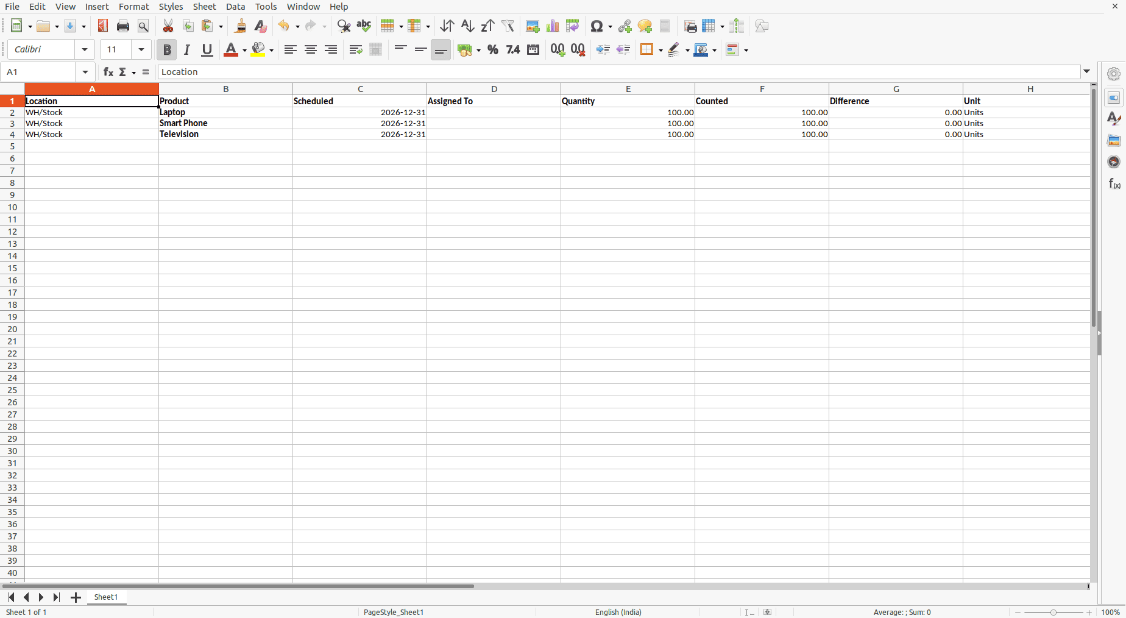Run the Spelling checker

click(364, 26)
